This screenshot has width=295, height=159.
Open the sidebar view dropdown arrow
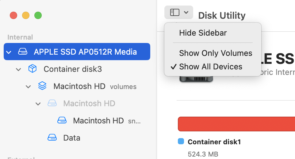tap(186, 13)
